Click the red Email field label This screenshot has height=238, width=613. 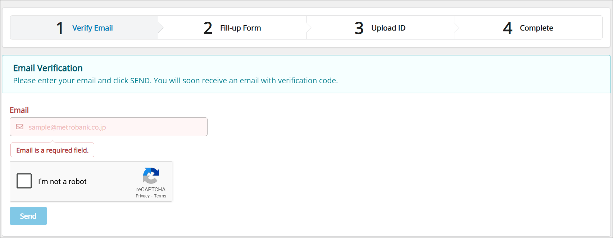point(19,110)
